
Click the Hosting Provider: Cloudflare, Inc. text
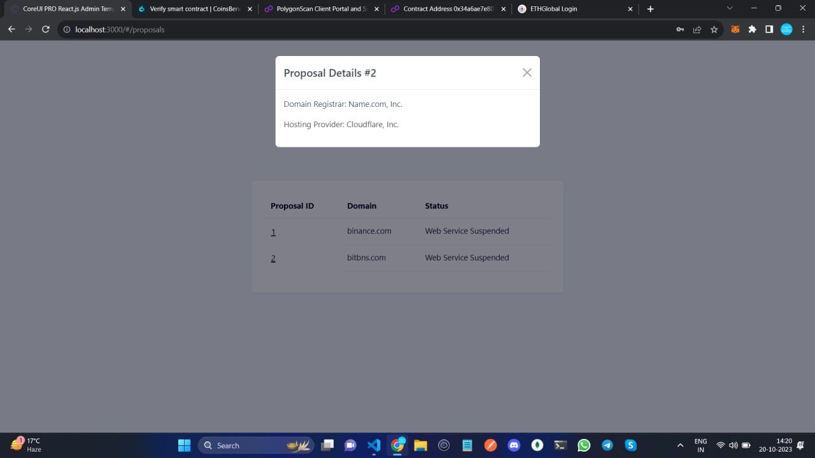click(341, 124)
